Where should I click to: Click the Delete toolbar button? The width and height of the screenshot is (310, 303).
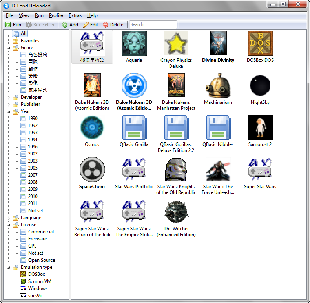[x=113, y=25]
